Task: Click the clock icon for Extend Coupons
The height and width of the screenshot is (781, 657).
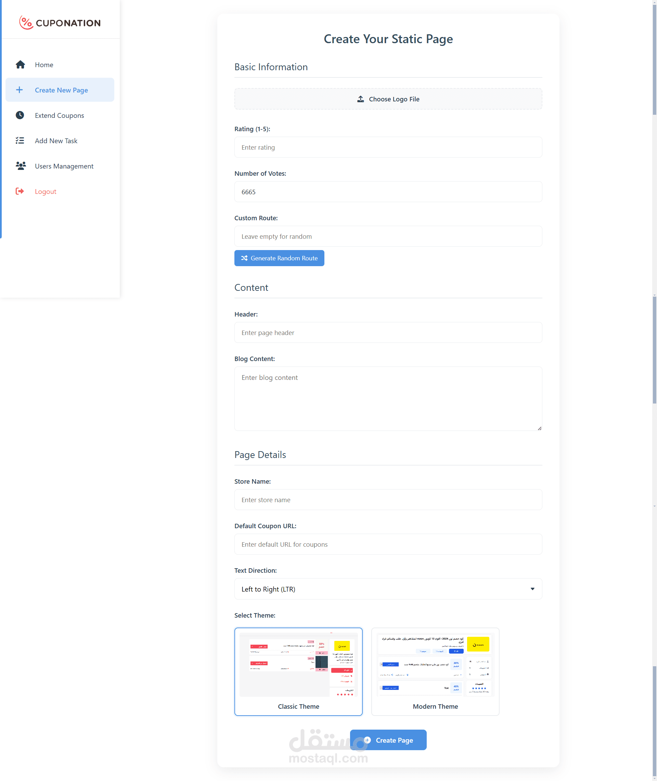Action: click(20, 115)
